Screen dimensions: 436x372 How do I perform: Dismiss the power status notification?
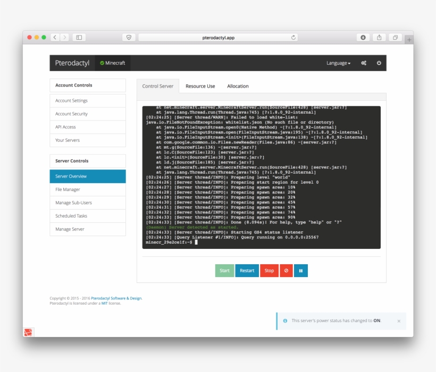[398, 320]
